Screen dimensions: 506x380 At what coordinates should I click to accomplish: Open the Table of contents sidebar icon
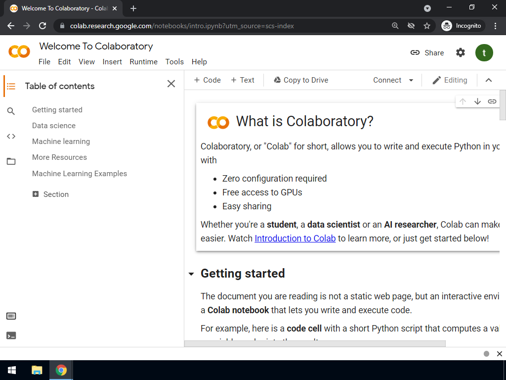point(11,86)
